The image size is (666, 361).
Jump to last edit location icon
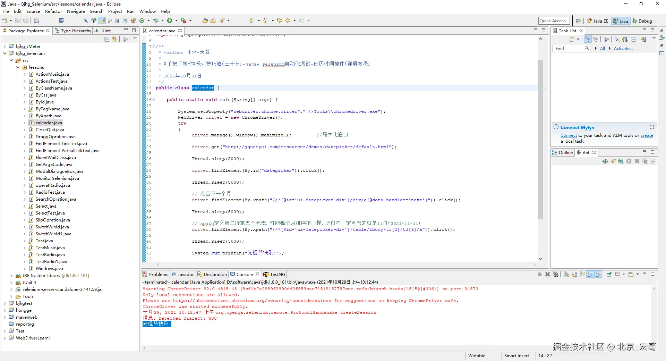coord(280,21)
